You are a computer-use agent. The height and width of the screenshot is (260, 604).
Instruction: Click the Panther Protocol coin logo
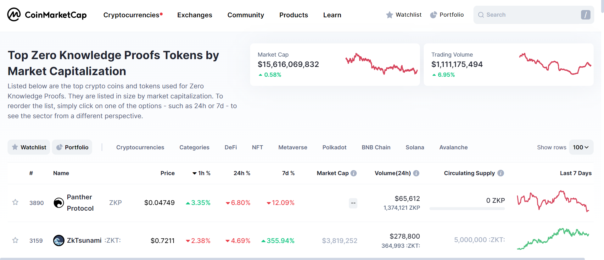(x=59, y=203)
